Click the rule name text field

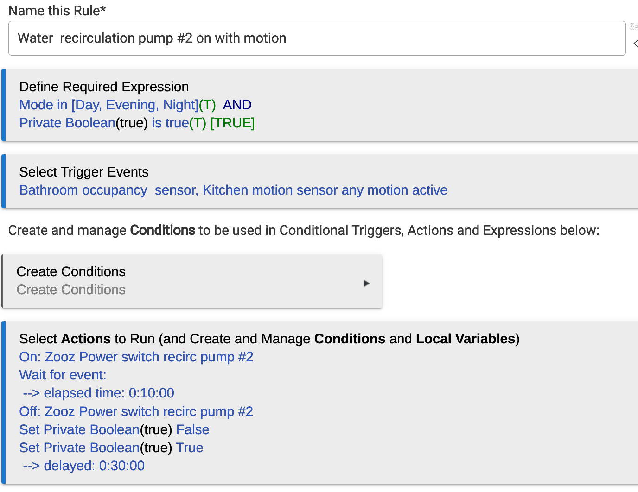(x=317, y=38)
